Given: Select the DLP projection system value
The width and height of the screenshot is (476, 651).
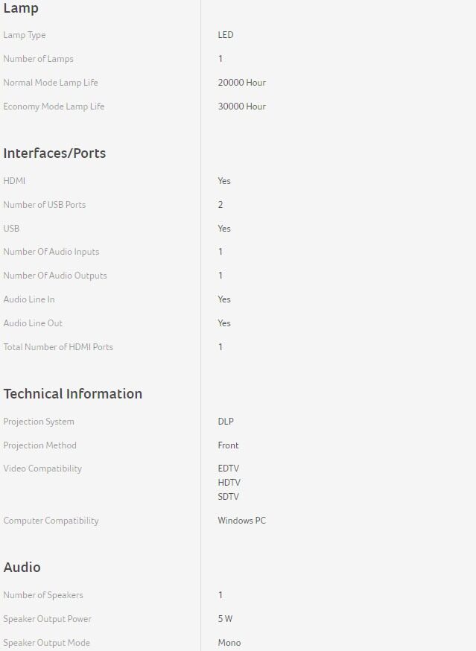Looking at the screenshot, I should 226,422.
